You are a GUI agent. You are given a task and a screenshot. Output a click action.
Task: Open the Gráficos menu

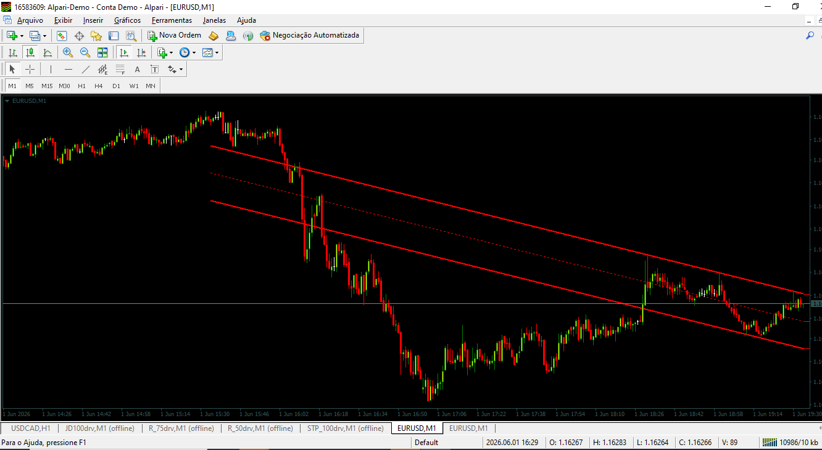[x=127, y=20]
